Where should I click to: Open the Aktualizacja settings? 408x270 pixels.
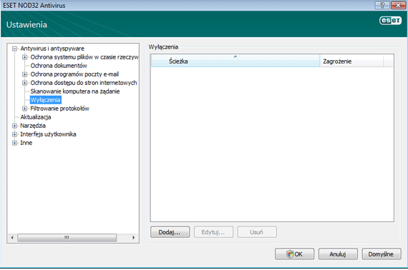36,117
